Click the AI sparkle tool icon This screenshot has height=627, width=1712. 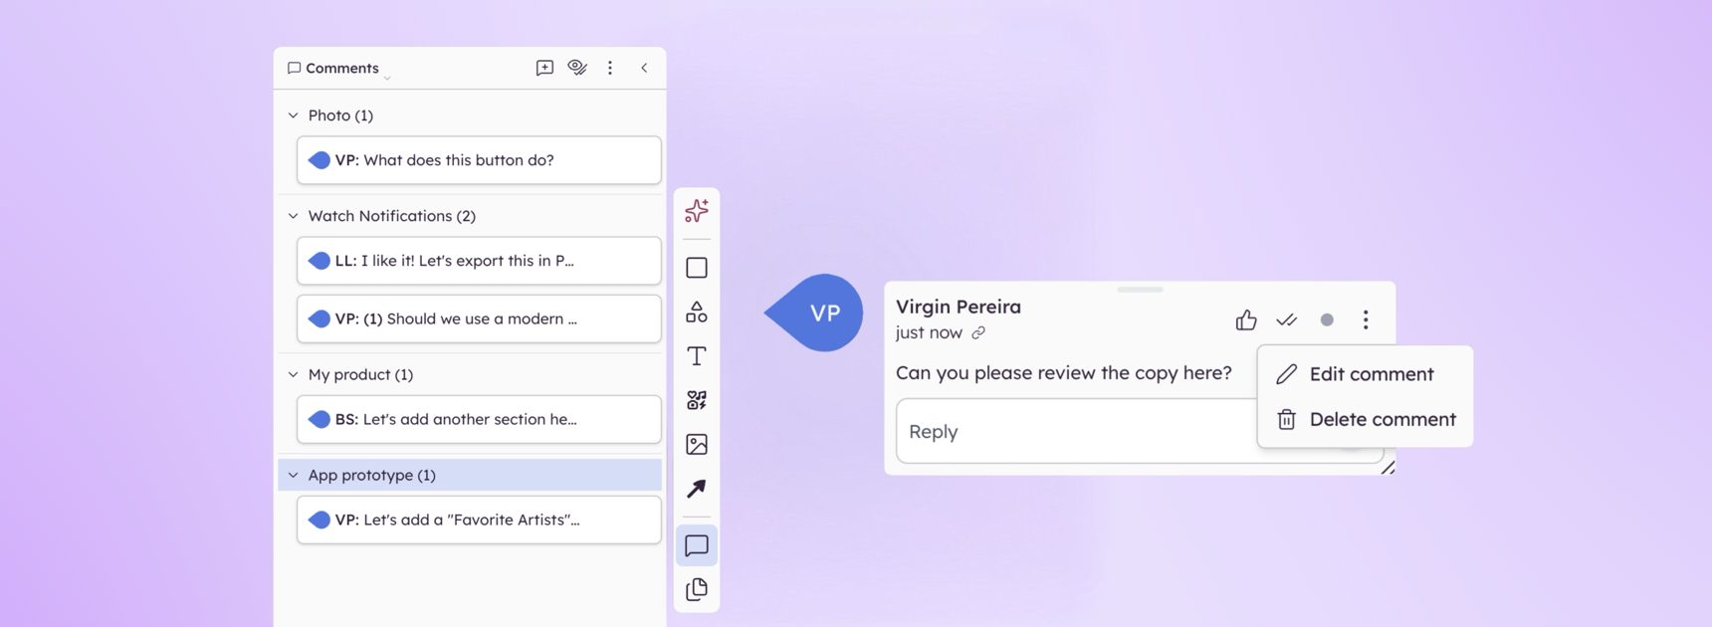point(697,211)
